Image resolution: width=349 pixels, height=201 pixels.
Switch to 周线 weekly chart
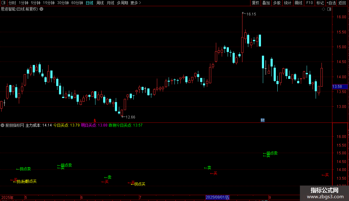tap(100, 3)
